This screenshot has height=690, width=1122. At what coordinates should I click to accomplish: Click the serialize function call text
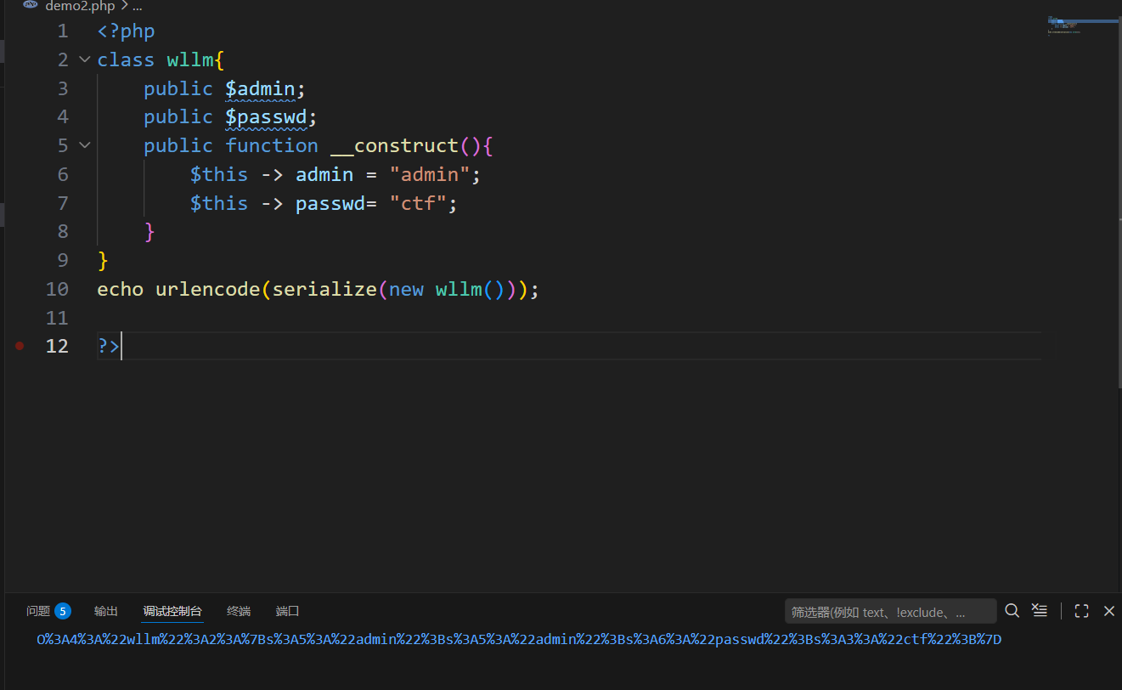(324, 289)
